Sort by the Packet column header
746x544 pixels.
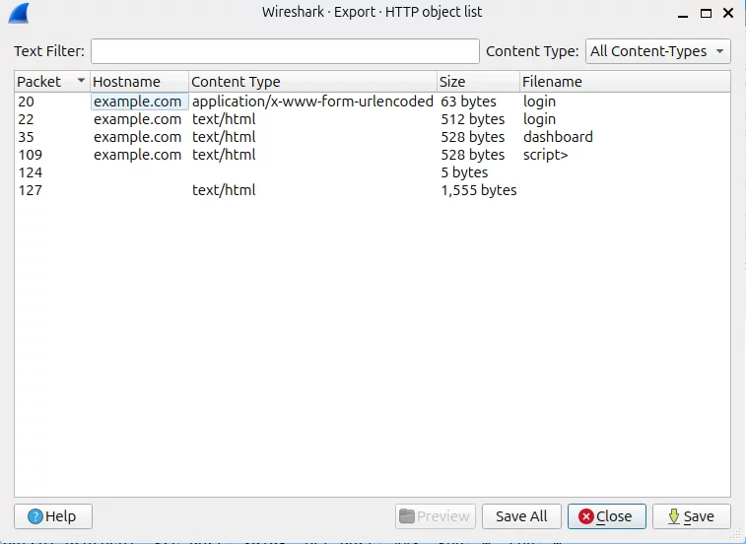(x=51, y=82)
